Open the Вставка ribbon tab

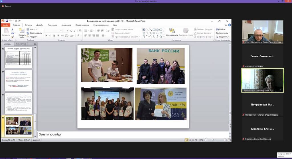[x=28, y=25]
